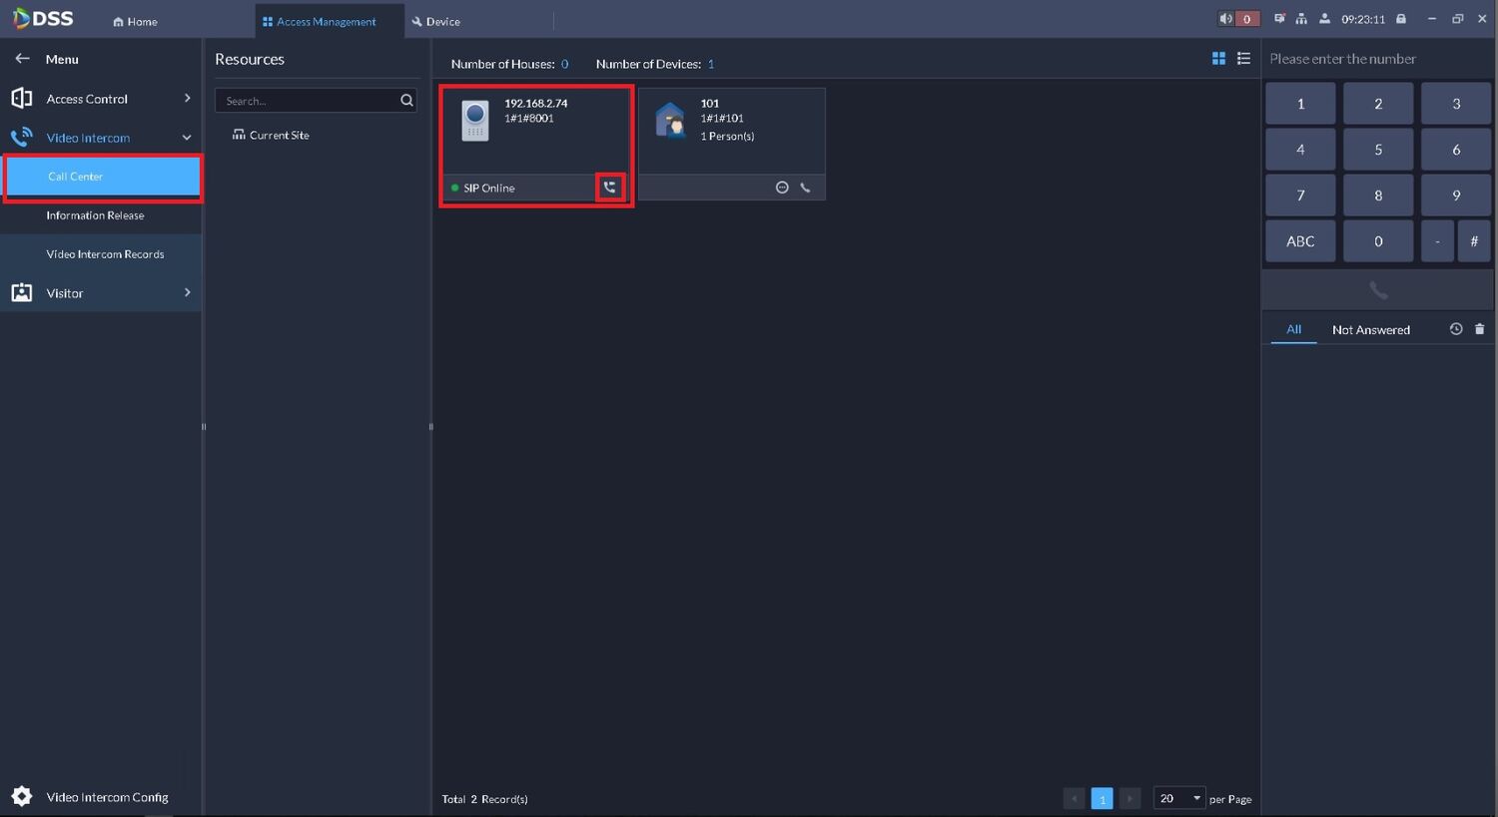The height and width of the screenshot is (817, 1498).
Task: Focus the phone number entry field
Action: [1378, 59]
